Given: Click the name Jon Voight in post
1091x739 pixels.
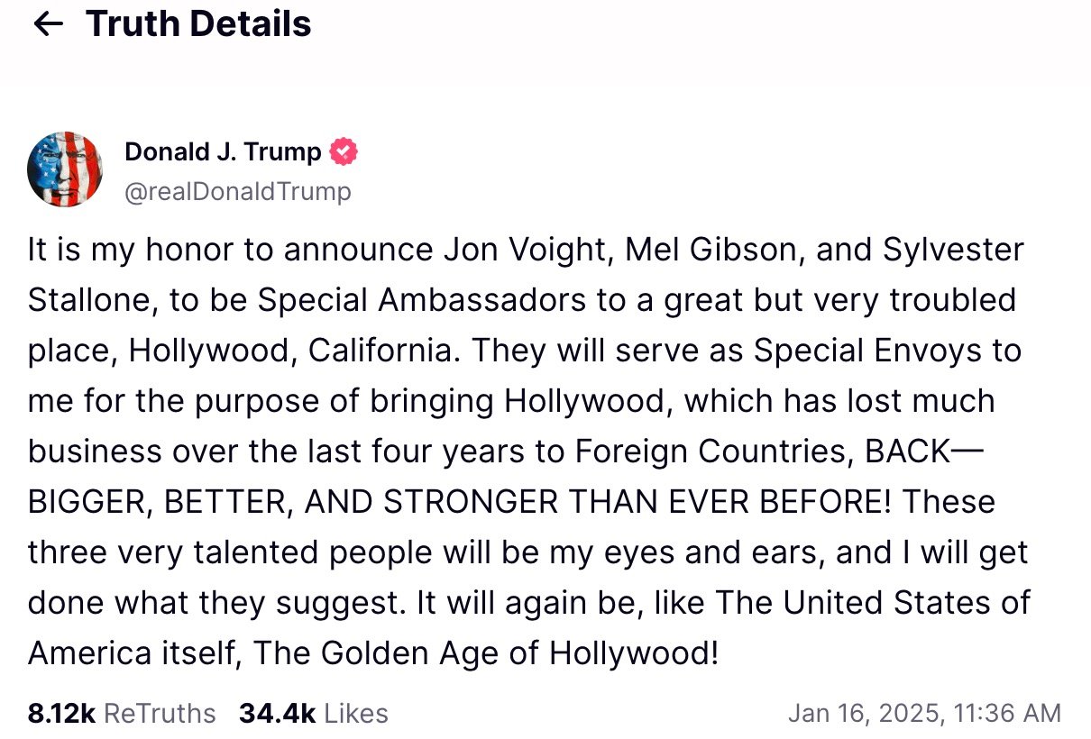Looking at the screenshot, I should click(x=517, y=250).
